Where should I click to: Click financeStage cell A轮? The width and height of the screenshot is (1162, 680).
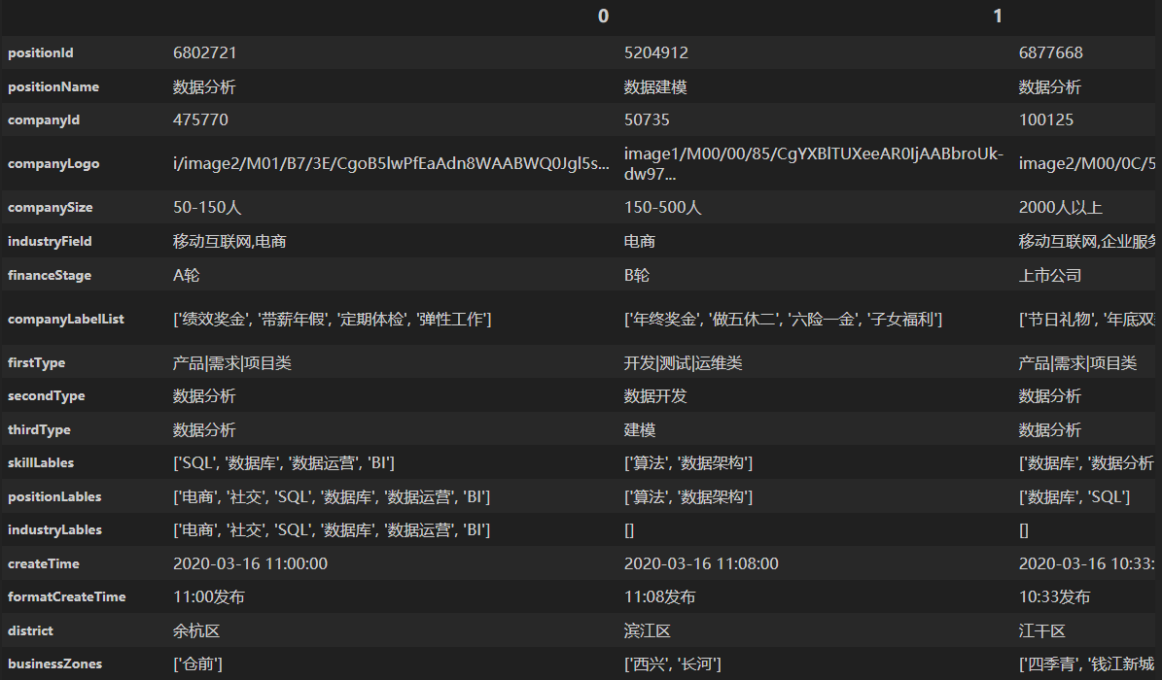point(186,276)
